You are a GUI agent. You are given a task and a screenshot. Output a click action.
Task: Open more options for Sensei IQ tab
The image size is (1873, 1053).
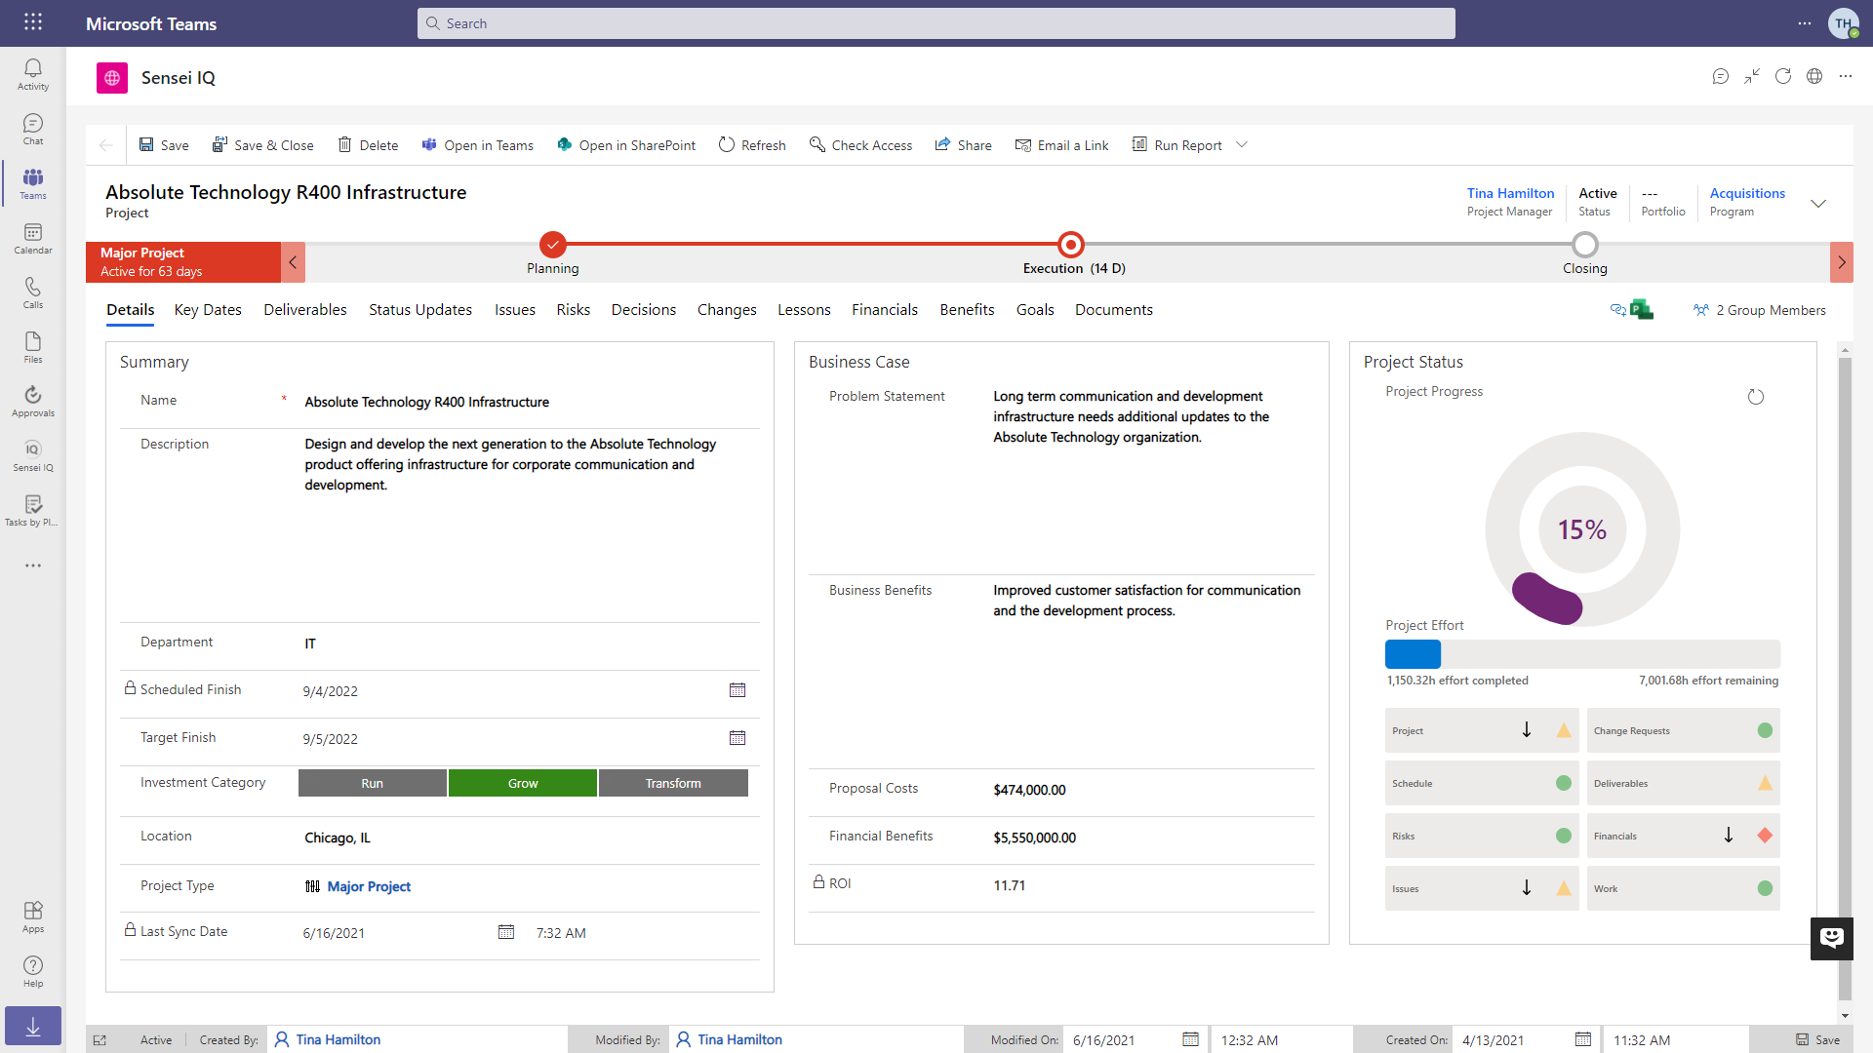(x=1846, y=77)
